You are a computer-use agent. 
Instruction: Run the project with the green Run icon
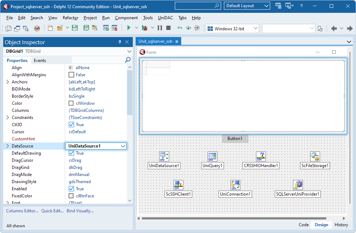click(129, 27)
